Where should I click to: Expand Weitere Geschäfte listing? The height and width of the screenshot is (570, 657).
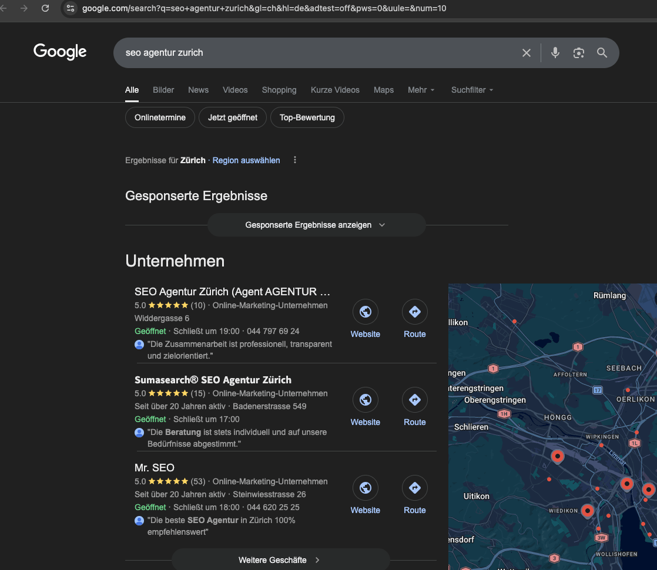281,560
